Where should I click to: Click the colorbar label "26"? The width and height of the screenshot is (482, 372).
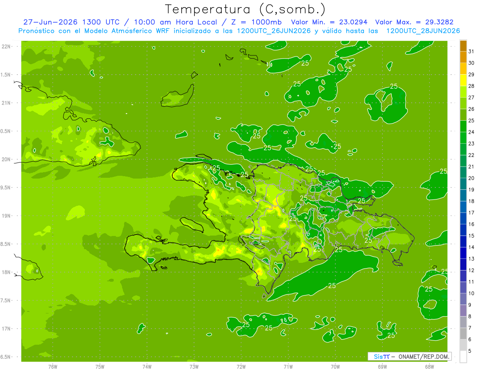click(x=472, y=109)
